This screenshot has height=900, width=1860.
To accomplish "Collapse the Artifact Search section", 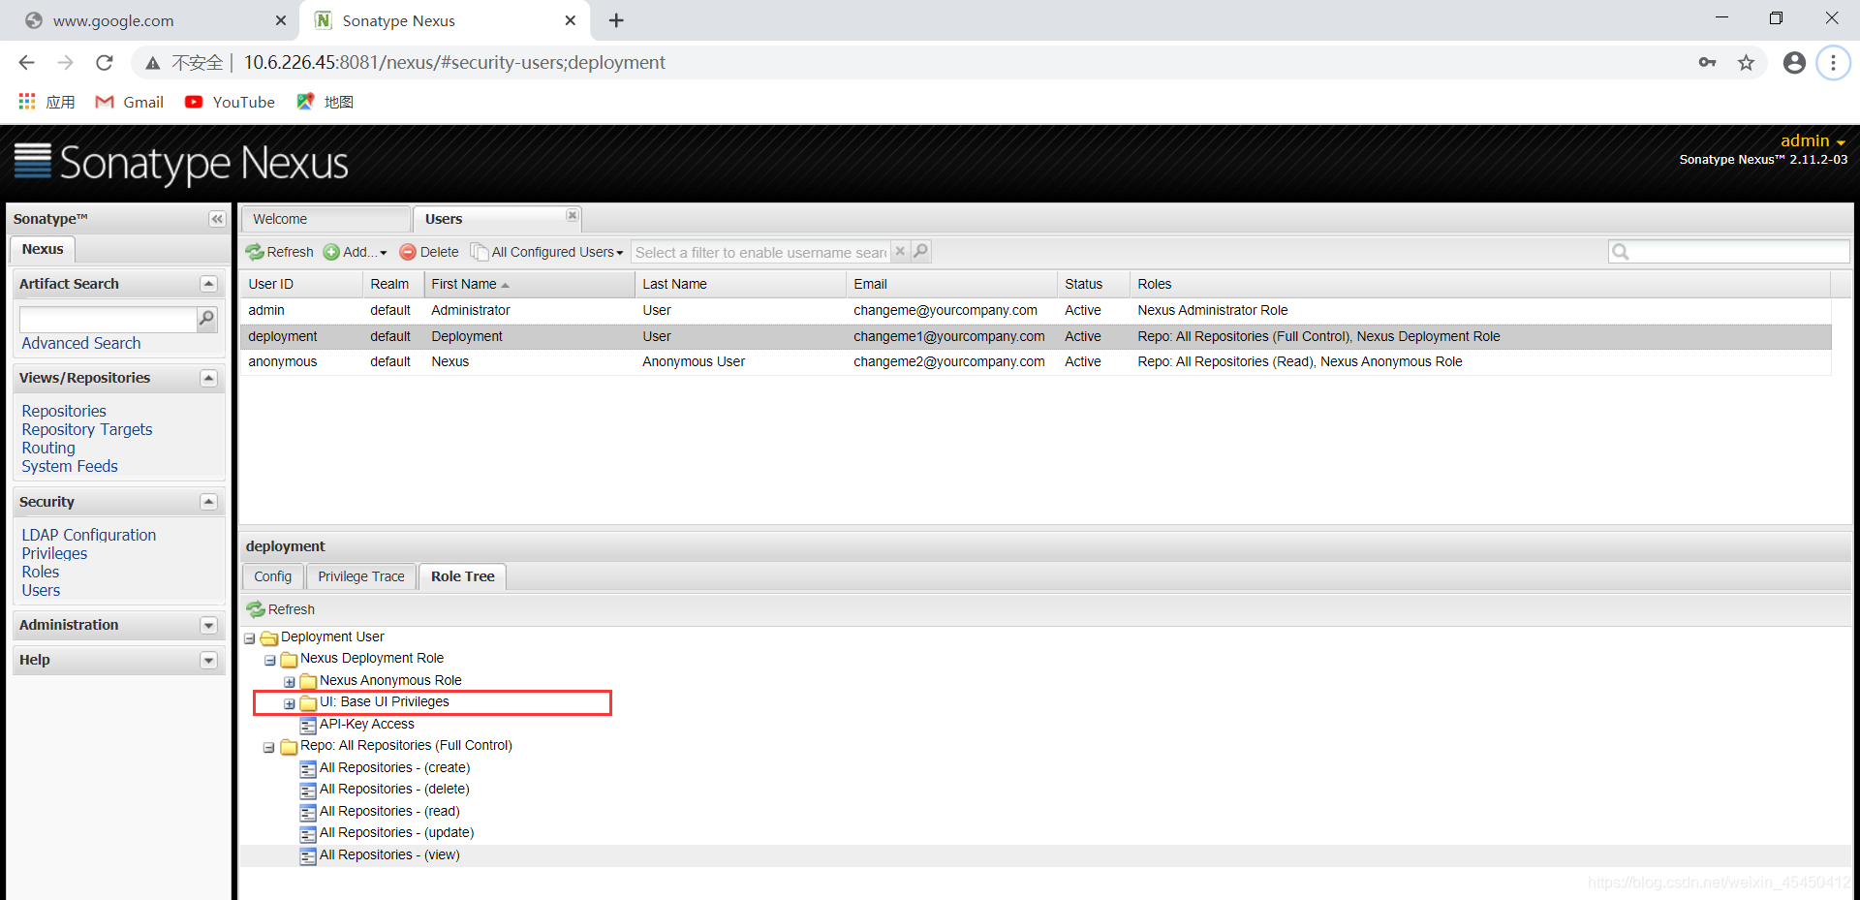I will pyautogui.click(x=208, y=284).
